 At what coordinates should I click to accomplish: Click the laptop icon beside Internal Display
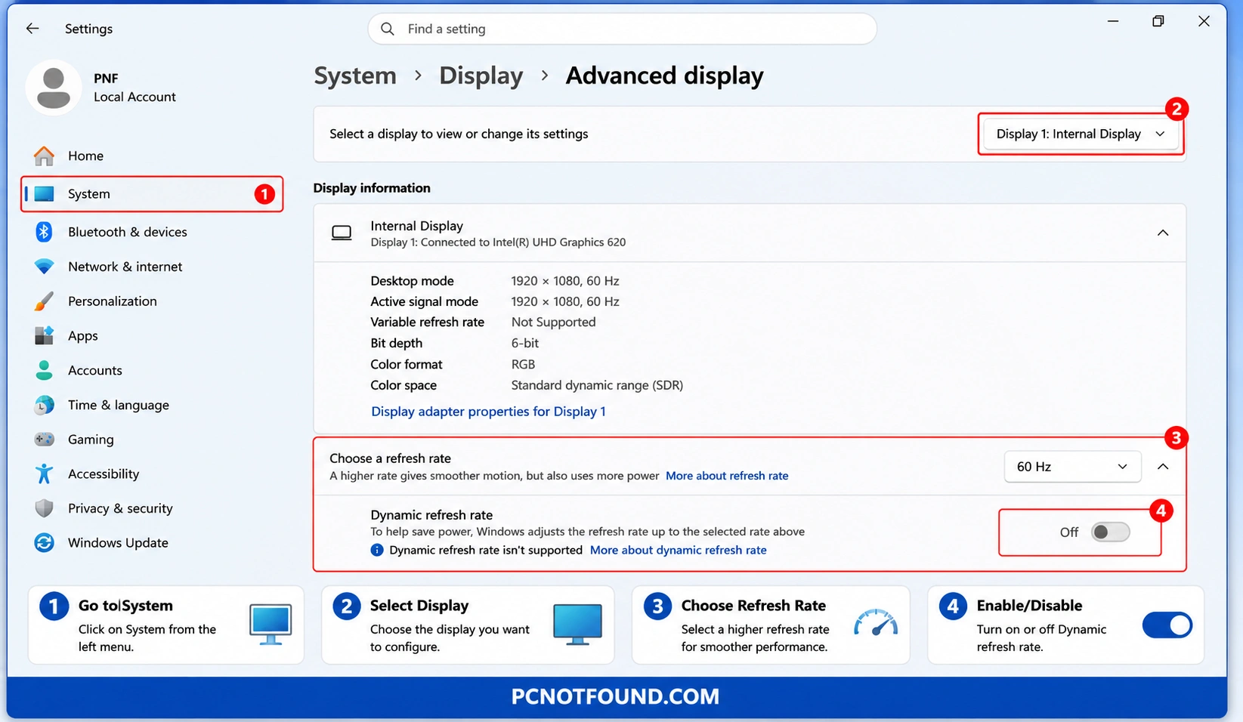pos(342,233)
